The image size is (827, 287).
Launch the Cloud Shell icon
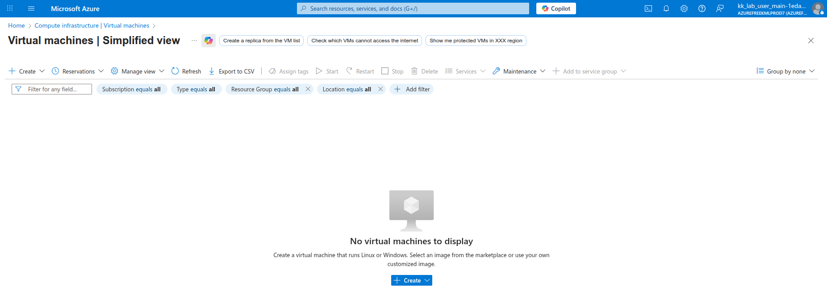pyautogui.click(x=648, y=8)
